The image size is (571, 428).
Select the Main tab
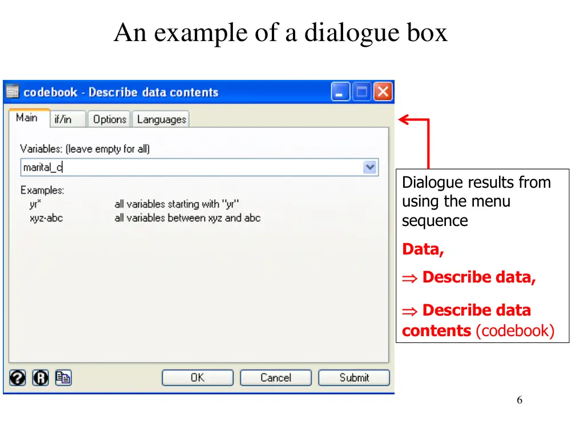(x=29, y=118)
